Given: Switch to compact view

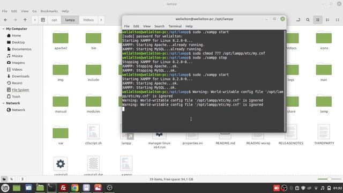Looking at the screenshot, I should point(337,20).
